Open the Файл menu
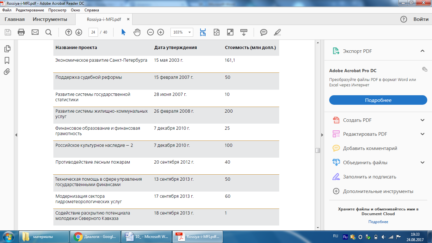Screen dimensions: 432x243 [7, 10]
